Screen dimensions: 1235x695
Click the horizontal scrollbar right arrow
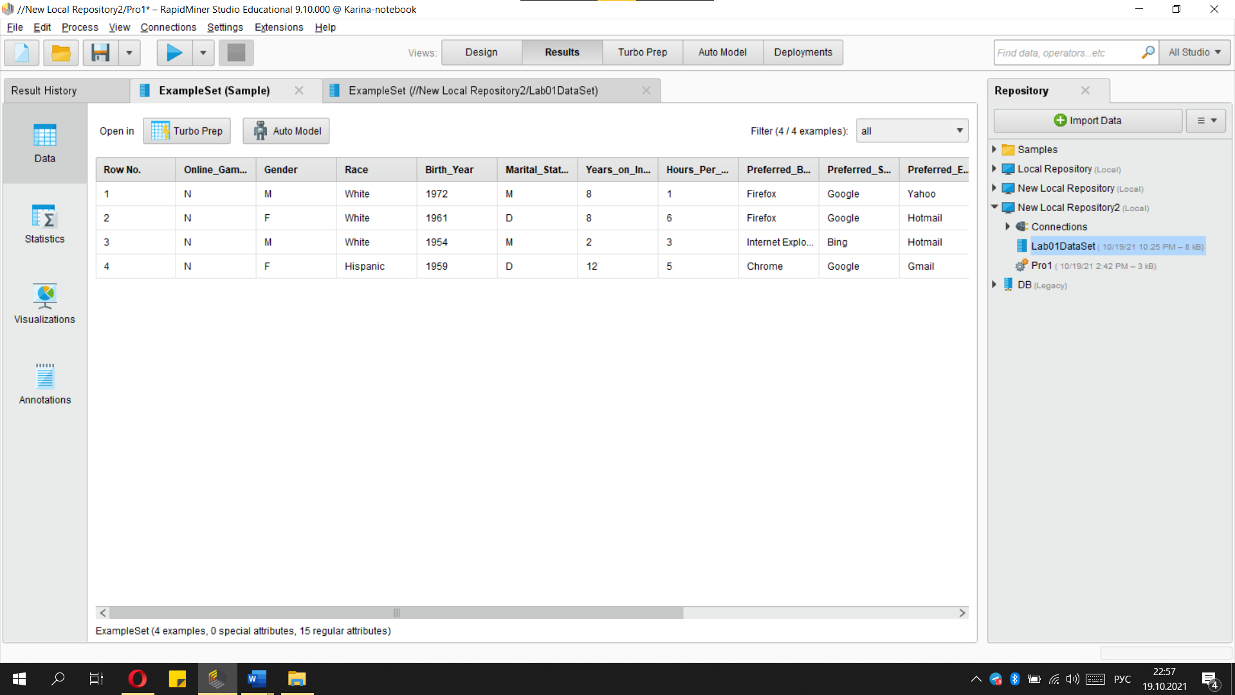point(962,613)
